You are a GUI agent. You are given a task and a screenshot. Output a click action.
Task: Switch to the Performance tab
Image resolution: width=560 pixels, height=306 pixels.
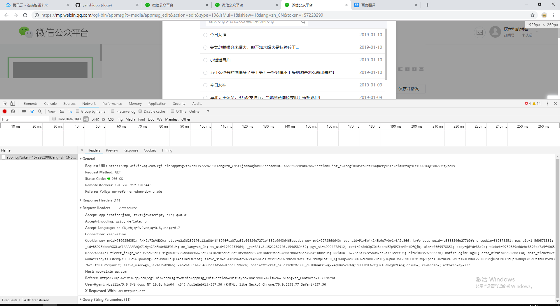pyautogui.click(x=112, y=104)
